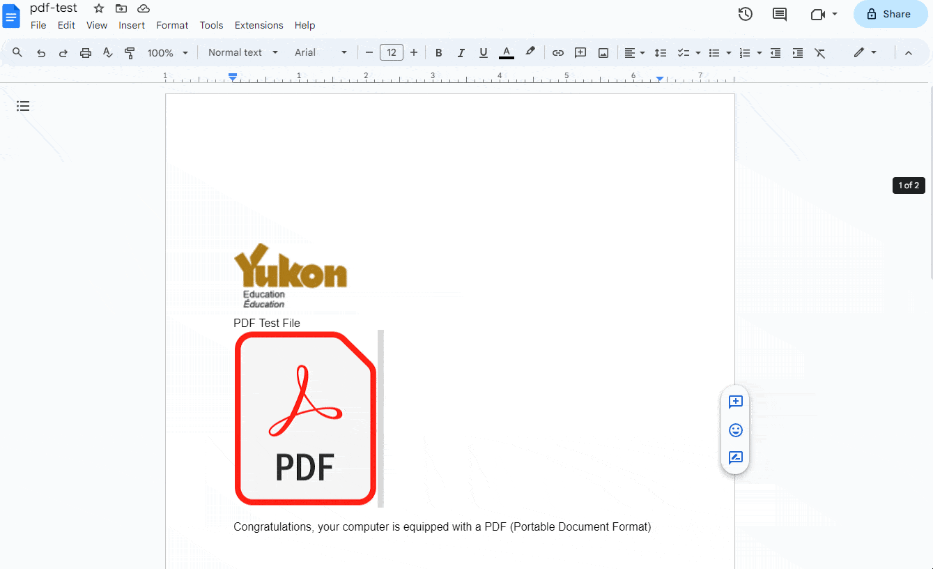
Task: Expand the video call options arrow
Action: pos(835,14)
